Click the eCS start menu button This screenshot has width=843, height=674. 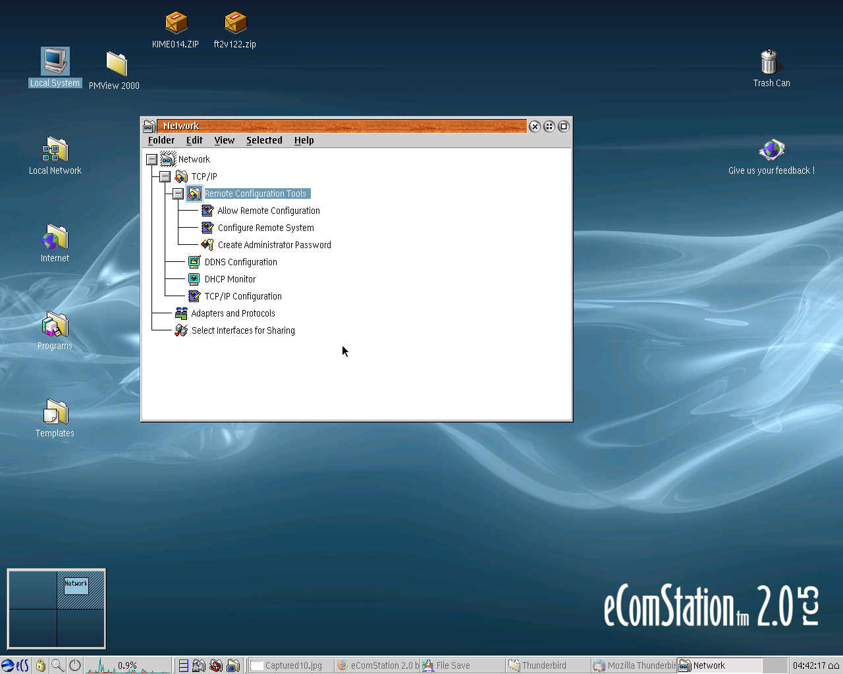pos(15,665)
